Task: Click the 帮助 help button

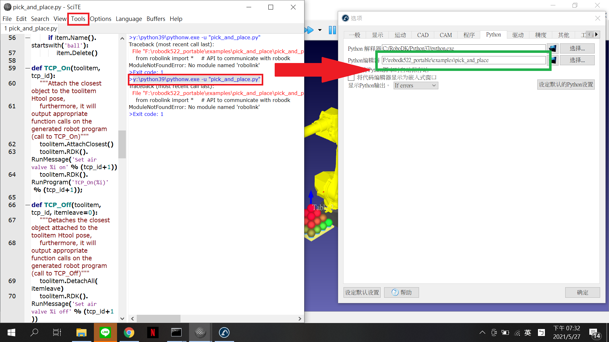Action: [x=401, y=292]
